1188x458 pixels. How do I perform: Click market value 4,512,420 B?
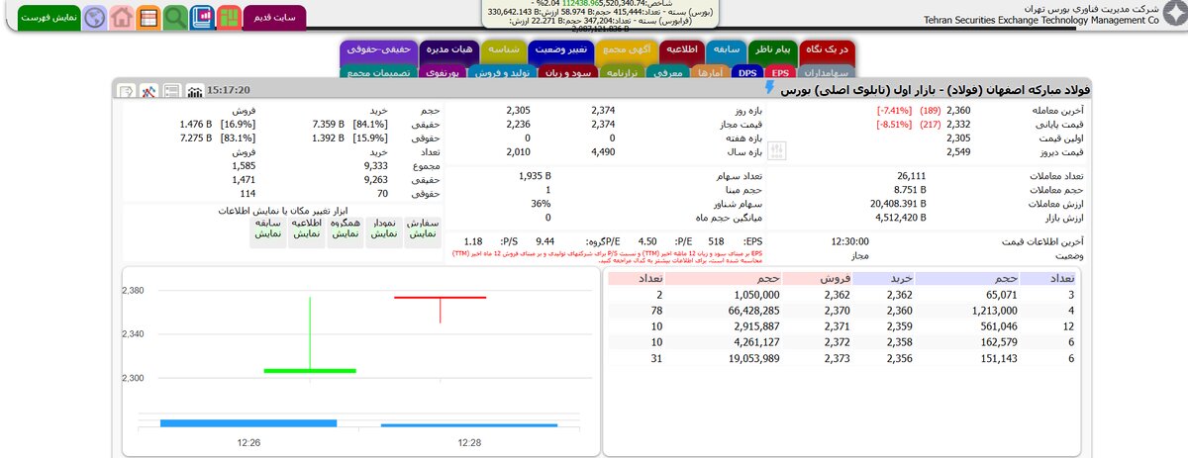(x=899, y=218)
